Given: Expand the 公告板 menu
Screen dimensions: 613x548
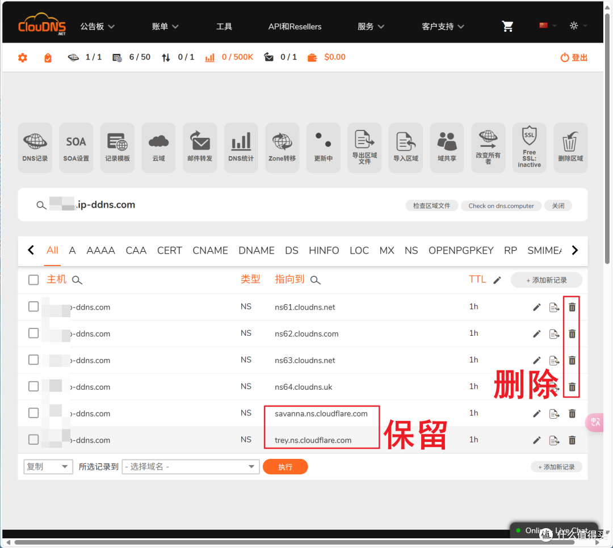Looking at the screenshot, I should (98, 27).
